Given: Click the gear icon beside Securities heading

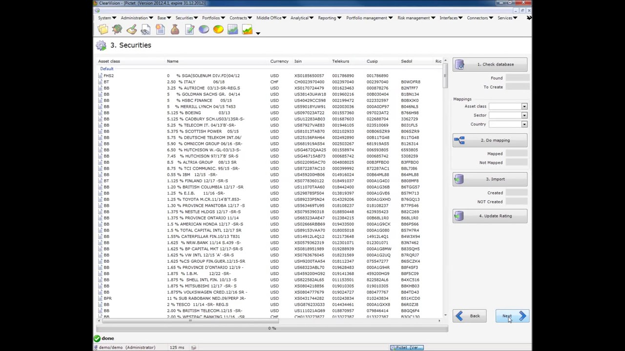Looking at the screenshot, I should pyautogui.click(x=101, y=45).
